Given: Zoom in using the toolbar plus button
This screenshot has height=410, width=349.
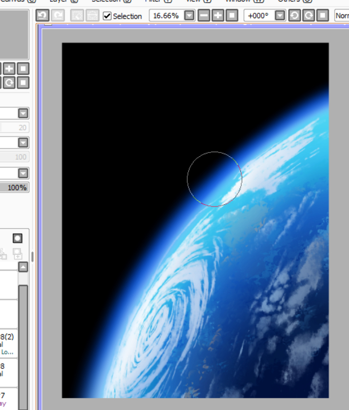Looking at the screenshot, I should [x=218, y=15].
